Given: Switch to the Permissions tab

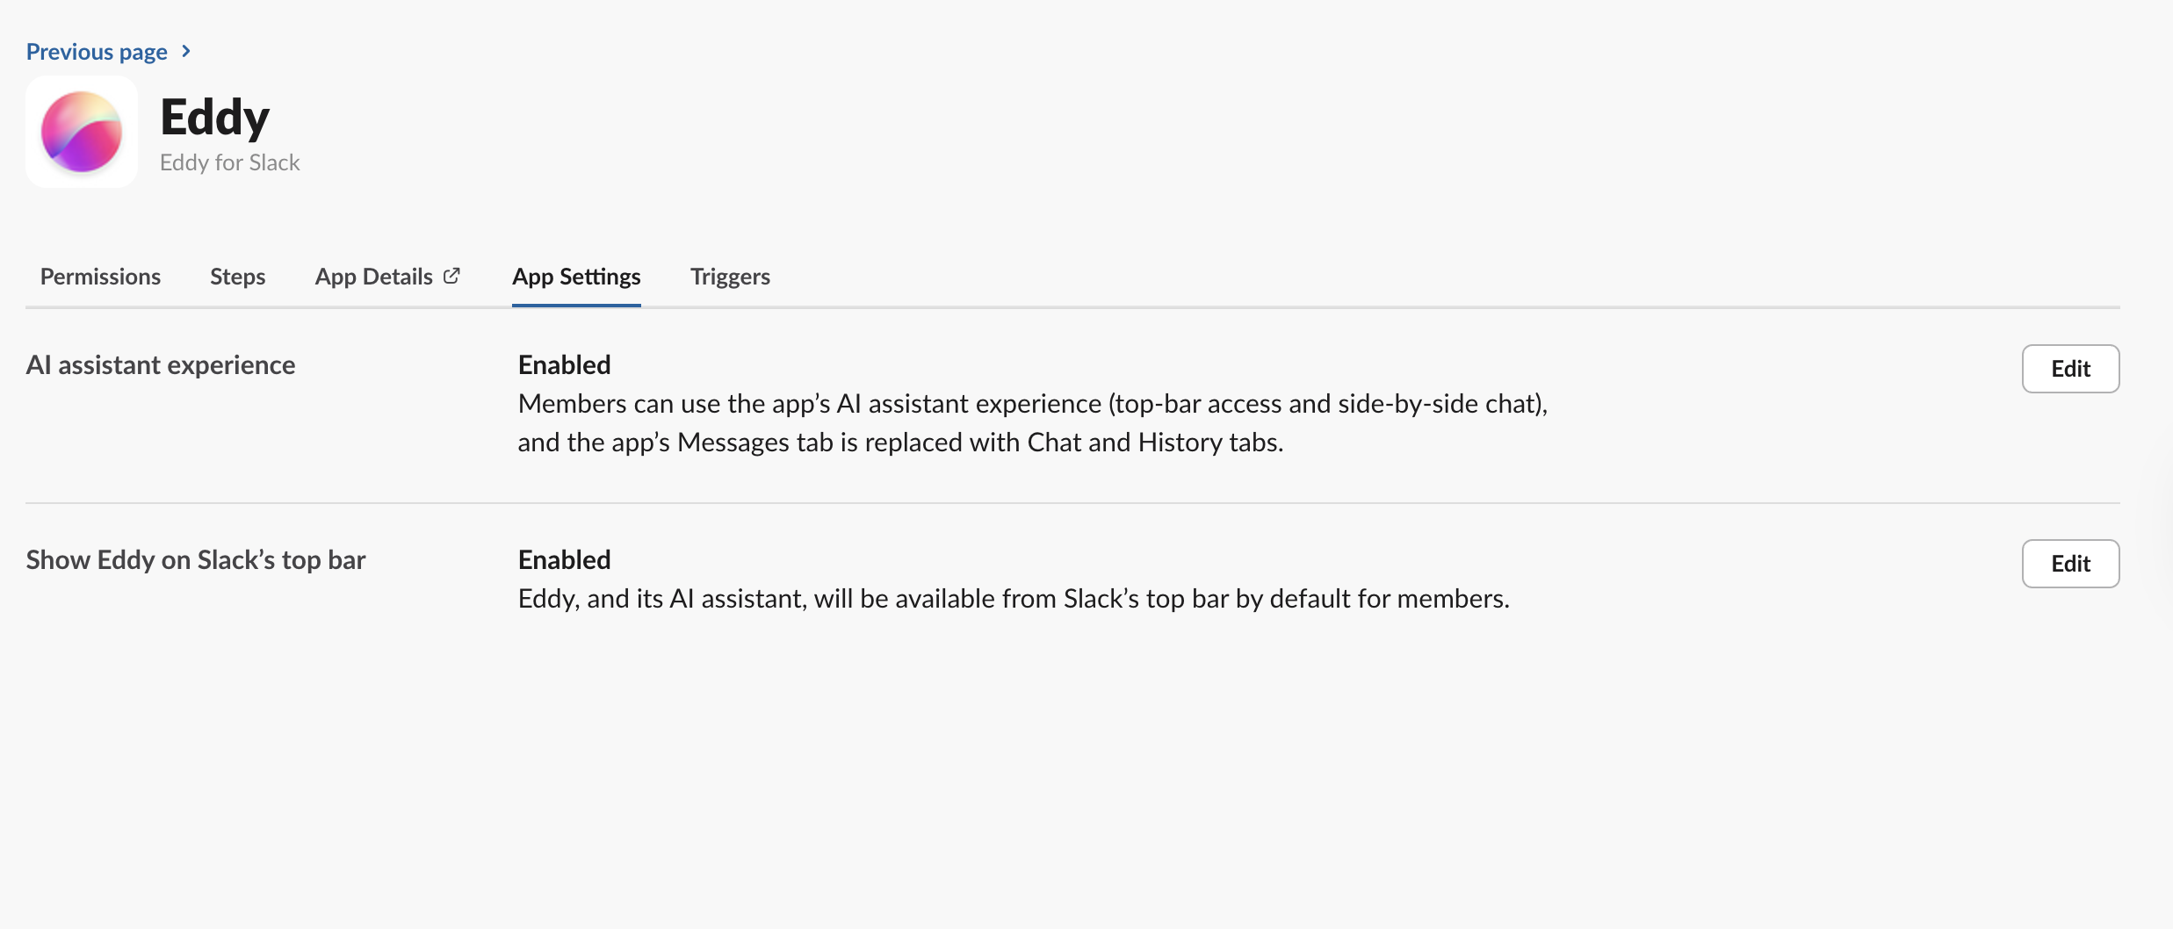Looking at the screenshot, I should [100, 277].
